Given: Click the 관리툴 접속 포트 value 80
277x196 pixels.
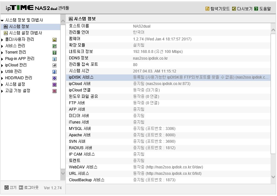Looking at the screenshot, I should [135, 65].
